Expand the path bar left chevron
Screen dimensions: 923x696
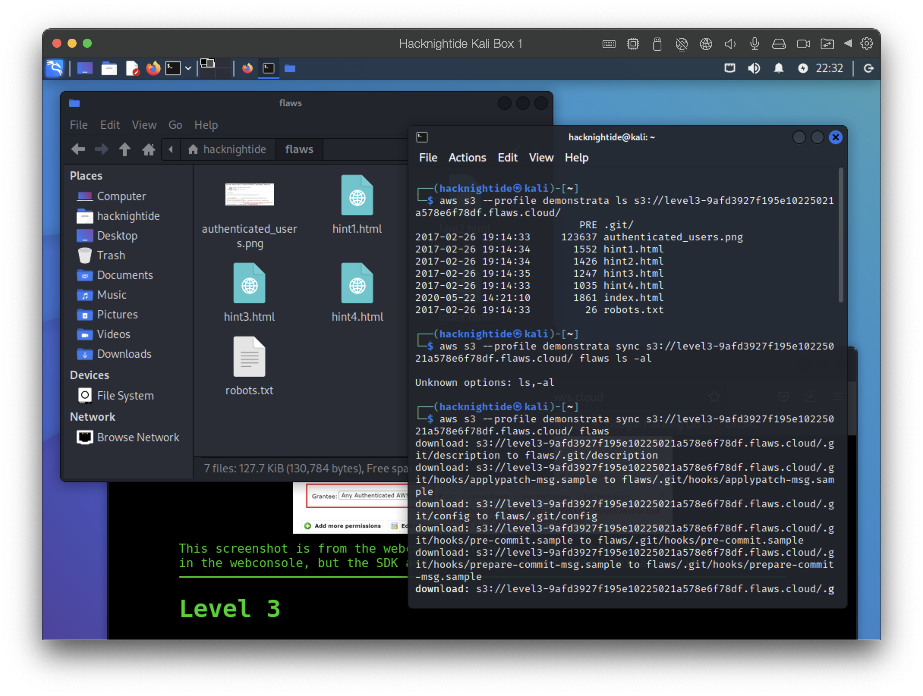tap(171, 149)
